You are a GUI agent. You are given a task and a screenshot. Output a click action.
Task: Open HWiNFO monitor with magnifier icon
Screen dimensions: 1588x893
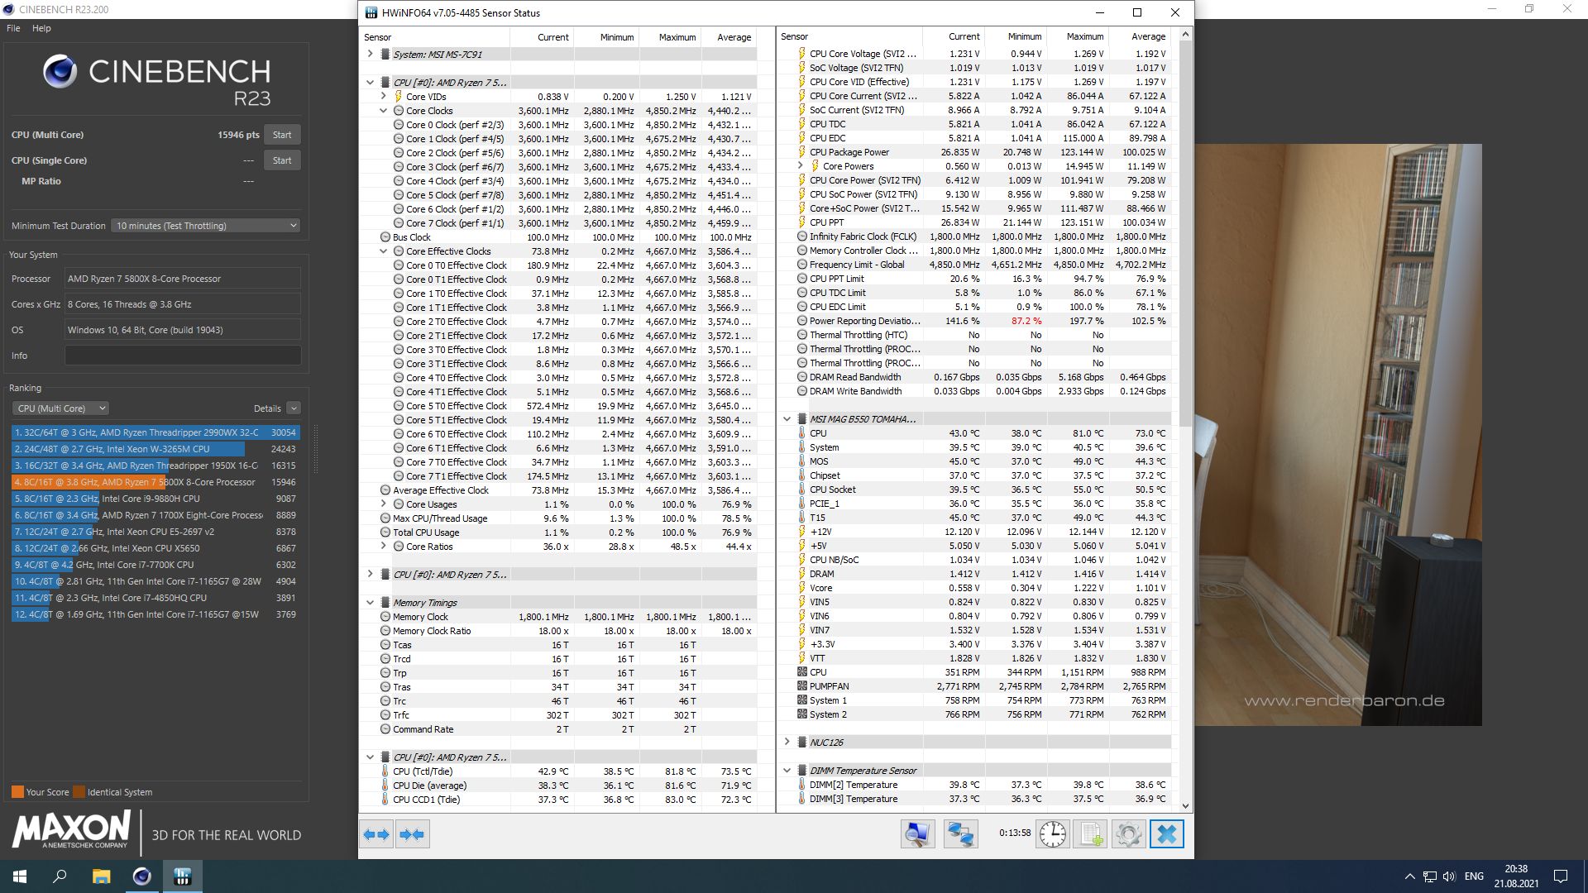point(917,834)
